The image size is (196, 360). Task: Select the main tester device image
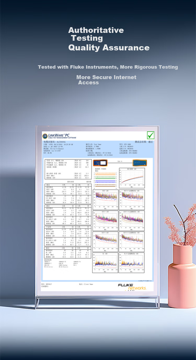(101, 163)
